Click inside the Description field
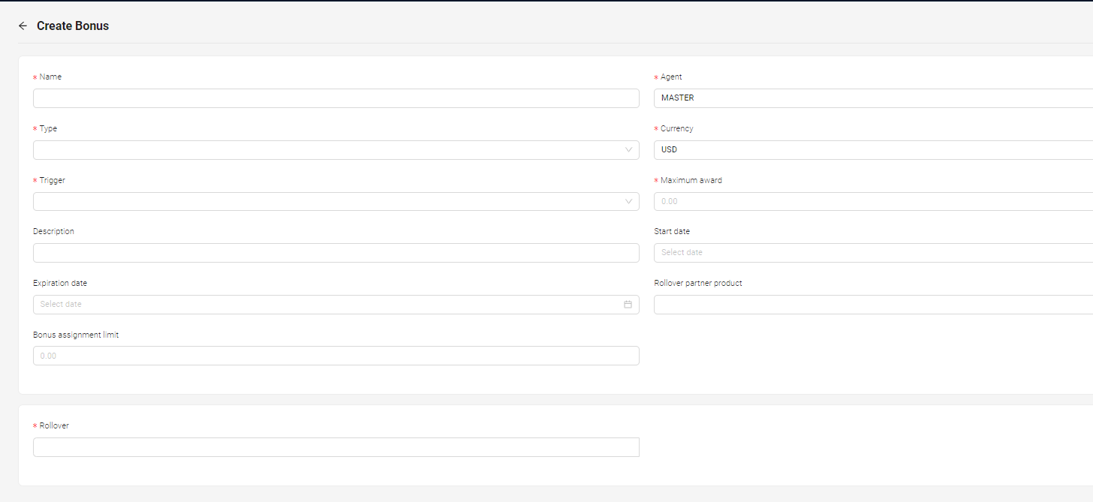1093x502 pixels. 336,252
